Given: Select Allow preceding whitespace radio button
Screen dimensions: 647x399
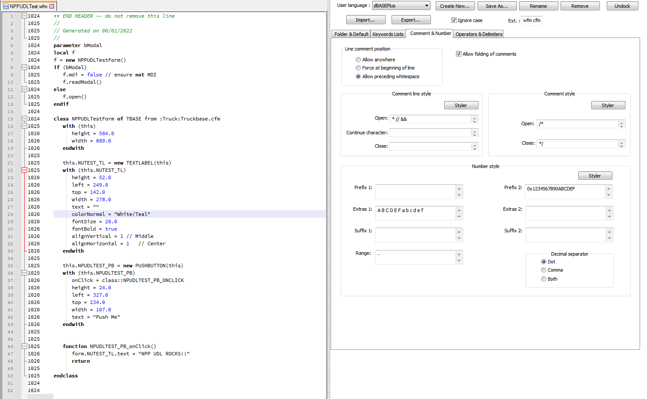Looking at the screenshot, I should click(358, 76).
